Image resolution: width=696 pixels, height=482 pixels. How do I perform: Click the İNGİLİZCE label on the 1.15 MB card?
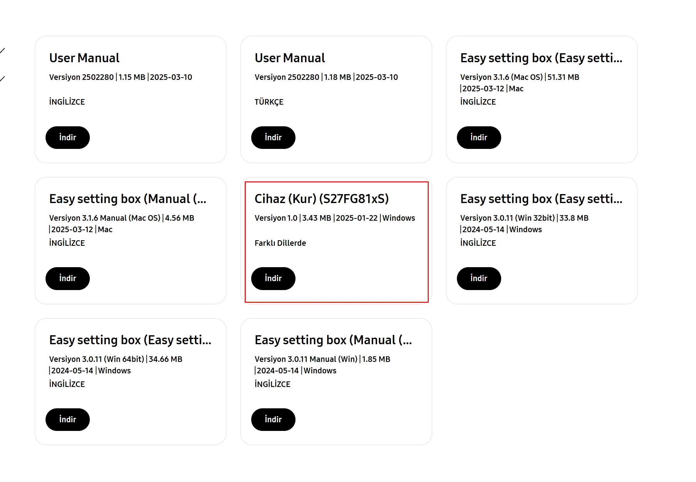click(67, 102)
